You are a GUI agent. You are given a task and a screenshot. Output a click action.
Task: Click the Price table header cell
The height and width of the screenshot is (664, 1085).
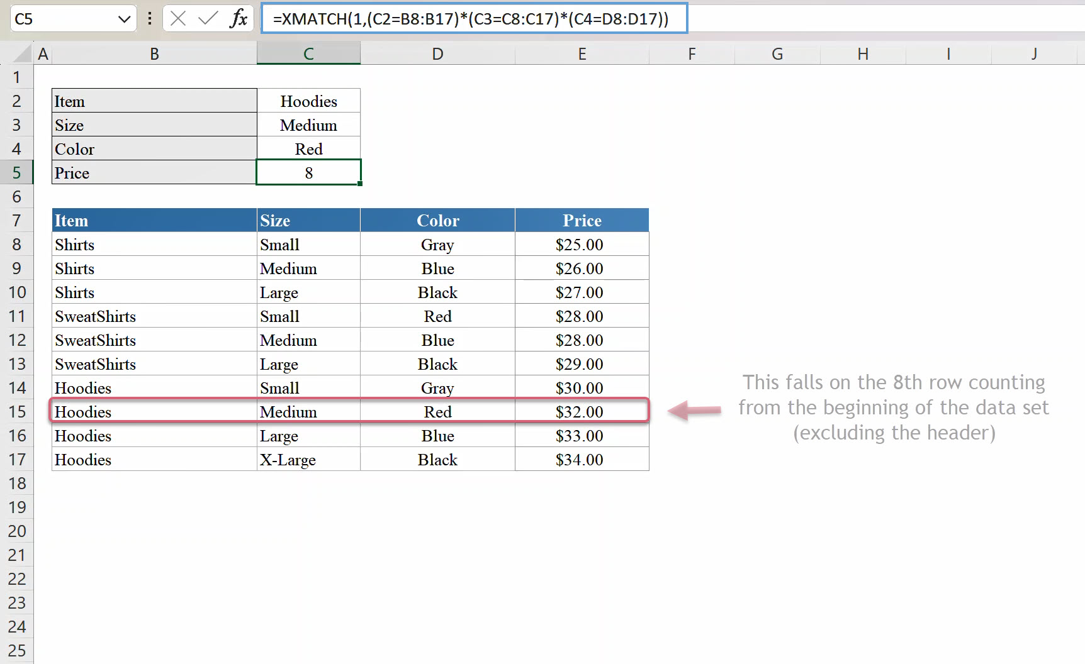click(x=582, y=221)
